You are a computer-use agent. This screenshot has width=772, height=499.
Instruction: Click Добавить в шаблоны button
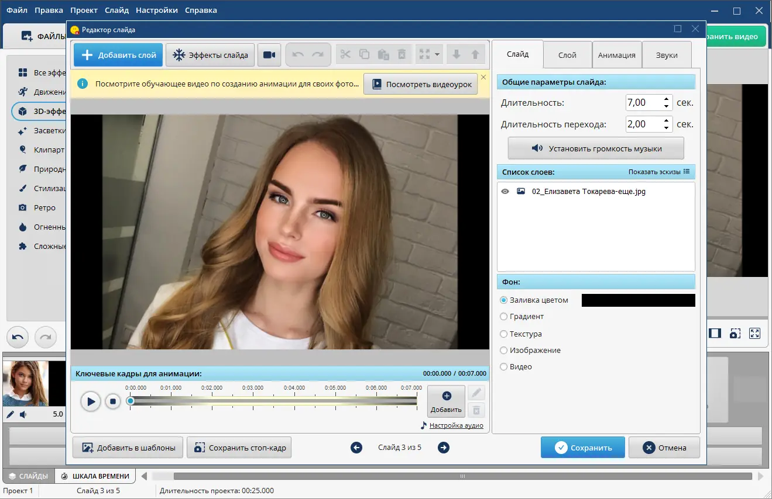128,448
